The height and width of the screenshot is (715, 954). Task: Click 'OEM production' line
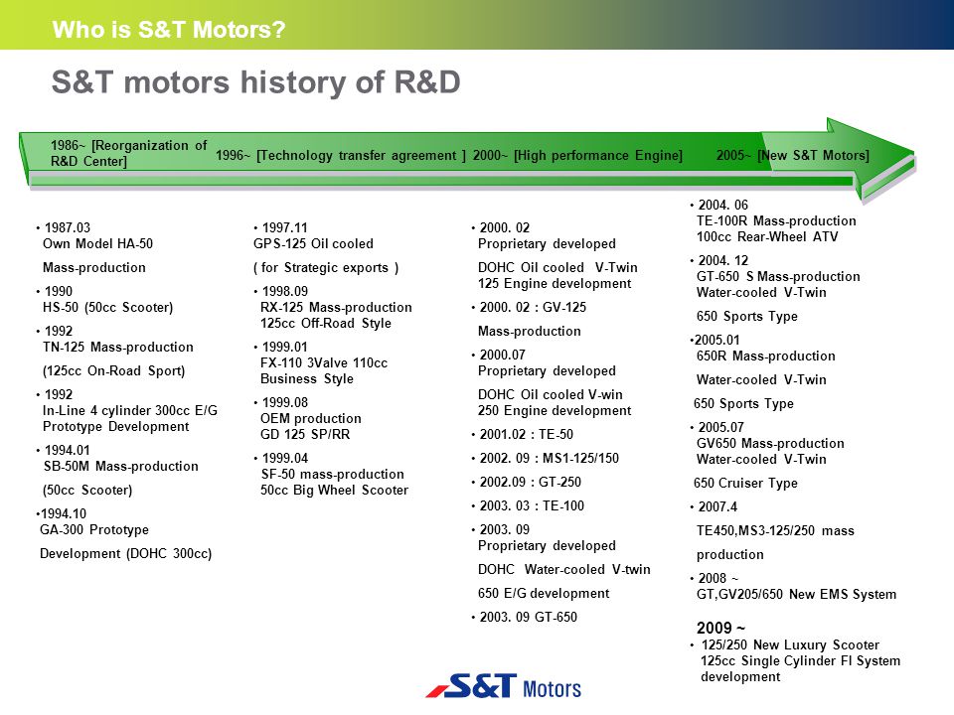click(310, 419)
